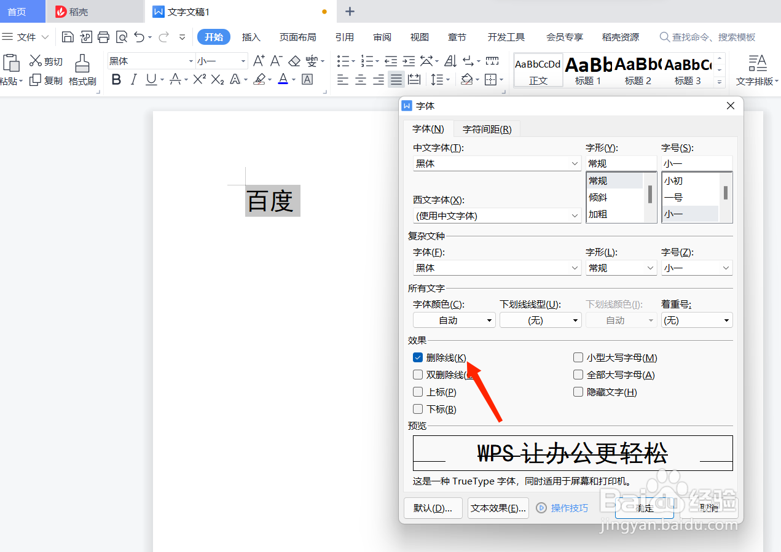
Task: Click the ribbon text highlight color icon
Action: [x=259, y=79]
